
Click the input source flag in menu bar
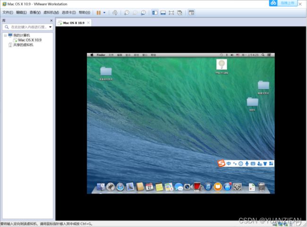tap(238, 55)
